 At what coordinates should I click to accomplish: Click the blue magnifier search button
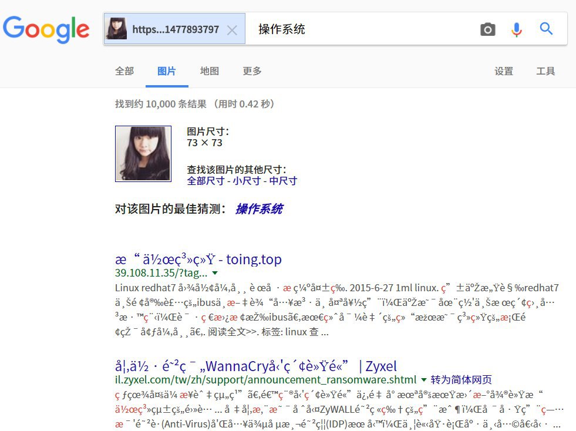click(x=546, y=29)
